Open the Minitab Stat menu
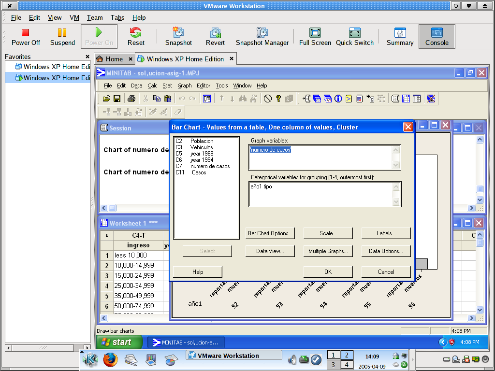Viewport: 495px width, 371px height. pyautogui.click(x=167, y=86)
